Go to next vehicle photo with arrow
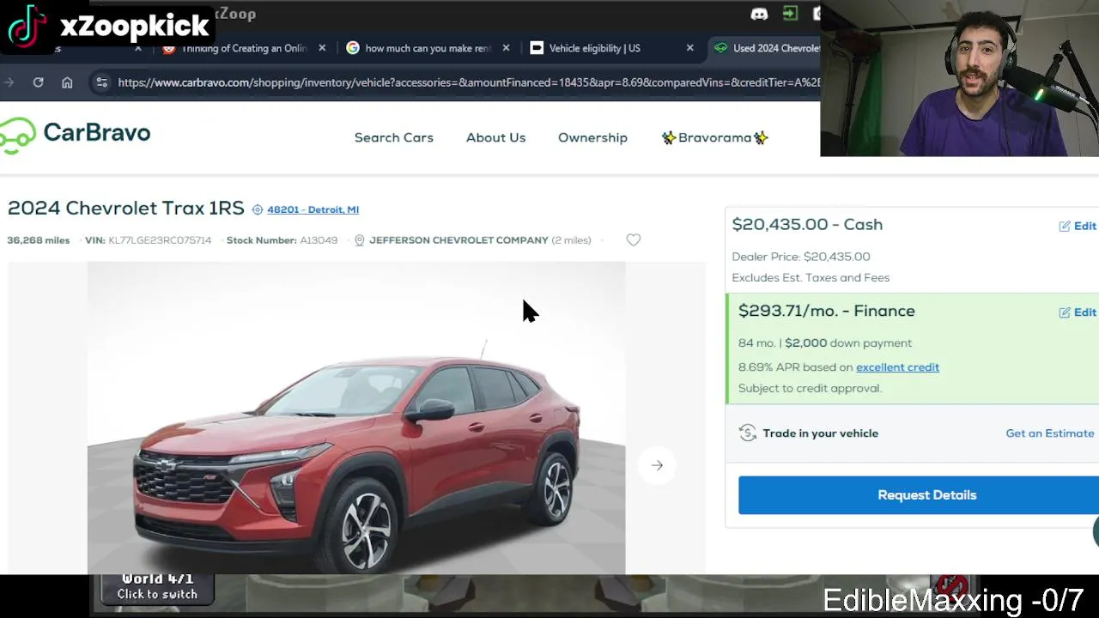This screenshot has height=618, width=1099. (x=657, y=465)
